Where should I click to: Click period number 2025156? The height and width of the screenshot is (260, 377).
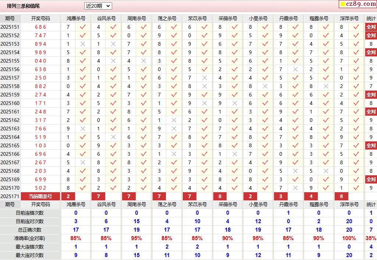tap(10, 69)
